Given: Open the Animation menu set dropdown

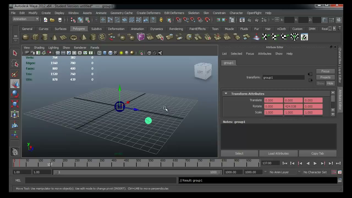Looking at the screenshot, I should pos(26,19).
